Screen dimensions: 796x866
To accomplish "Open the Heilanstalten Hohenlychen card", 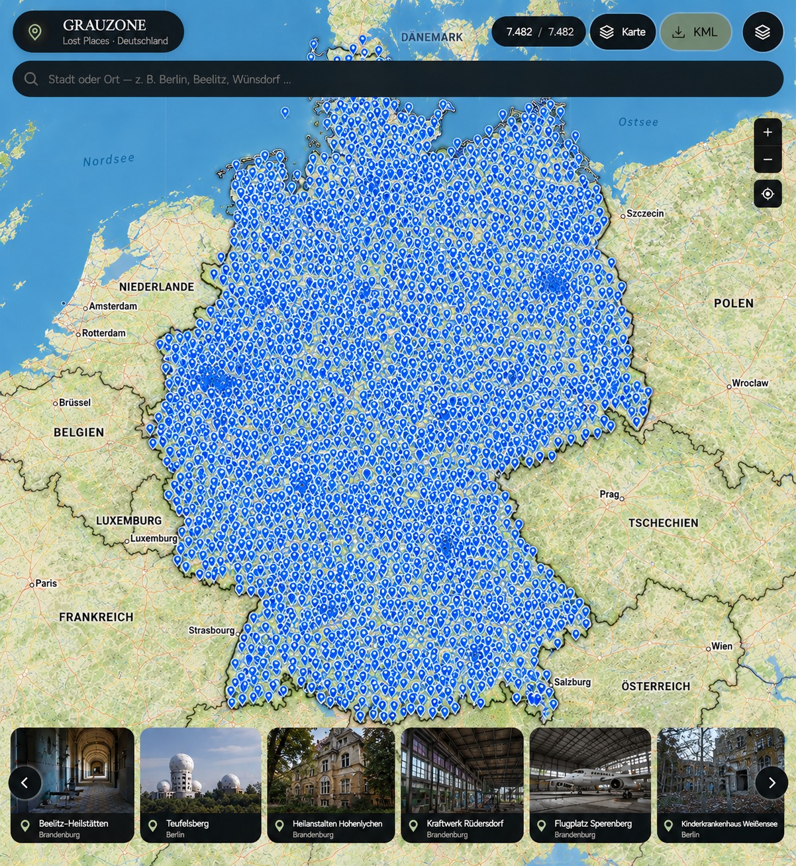I will [x=331, y=785].
